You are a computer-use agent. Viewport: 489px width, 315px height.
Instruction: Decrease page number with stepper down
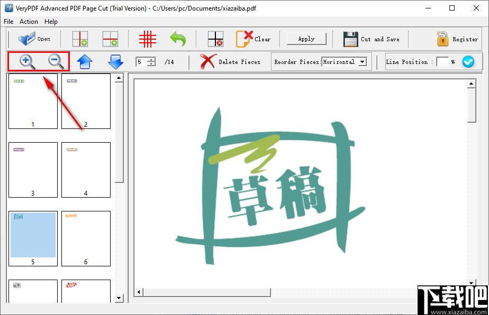151,64
